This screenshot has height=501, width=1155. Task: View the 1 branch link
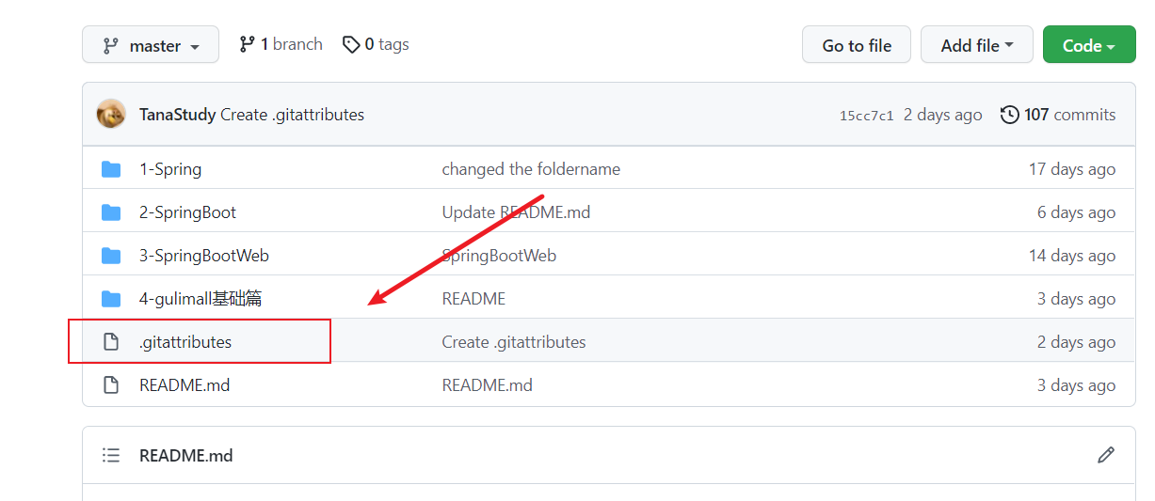coord(281,44)
